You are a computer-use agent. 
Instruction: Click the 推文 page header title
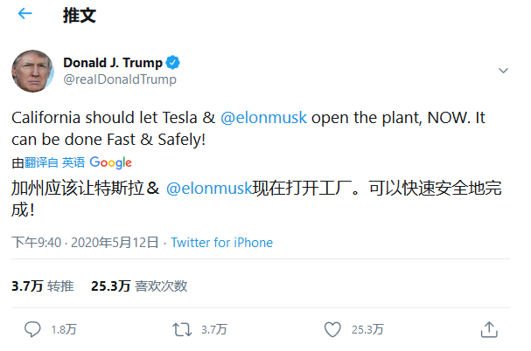coord(80,15)
